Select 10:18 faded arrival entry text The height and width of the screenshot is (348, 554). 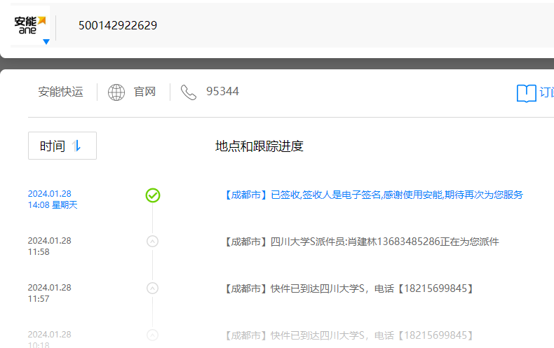coord(349,335)
